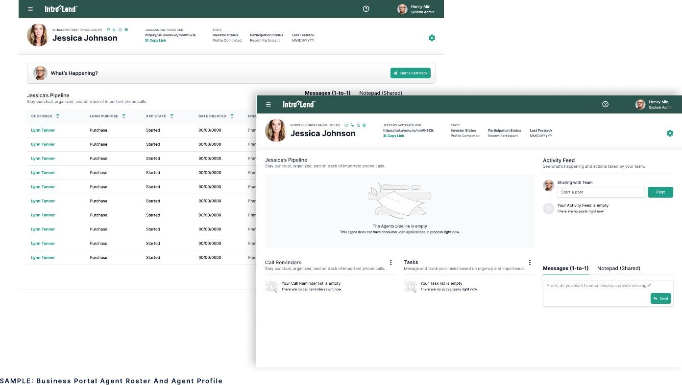682x385 pixels.
Task: Click the IntroLend logo in the front window
Action: 299,104
